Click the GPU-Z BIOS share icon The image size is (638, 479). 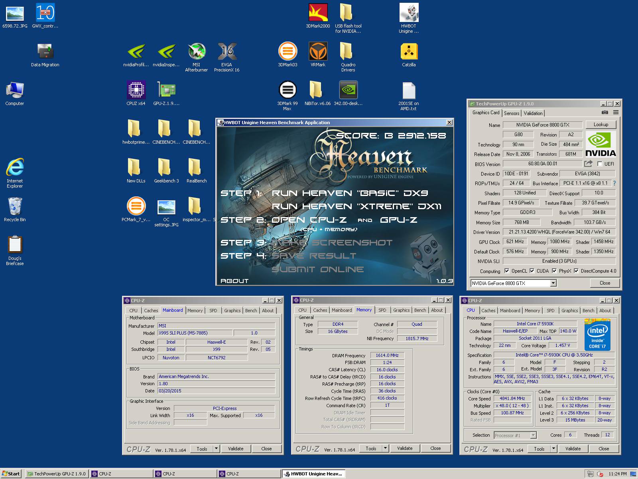pos(588,164)
